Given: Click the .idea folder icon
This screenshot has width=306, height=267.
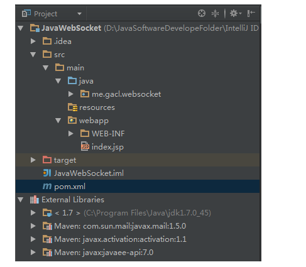Looking at the screenshot, I should [x=47, y=41].
